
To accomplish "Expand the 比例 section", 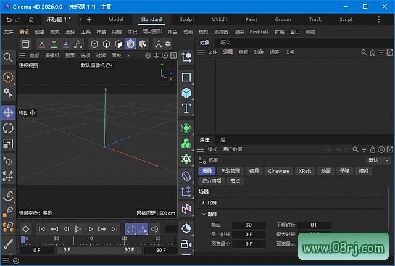I will point(203,202).
